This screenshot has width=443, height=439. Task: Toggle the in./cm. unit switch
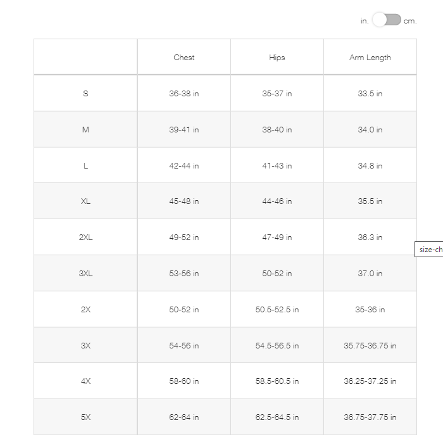pyautogui.click(x=387, y=20)
